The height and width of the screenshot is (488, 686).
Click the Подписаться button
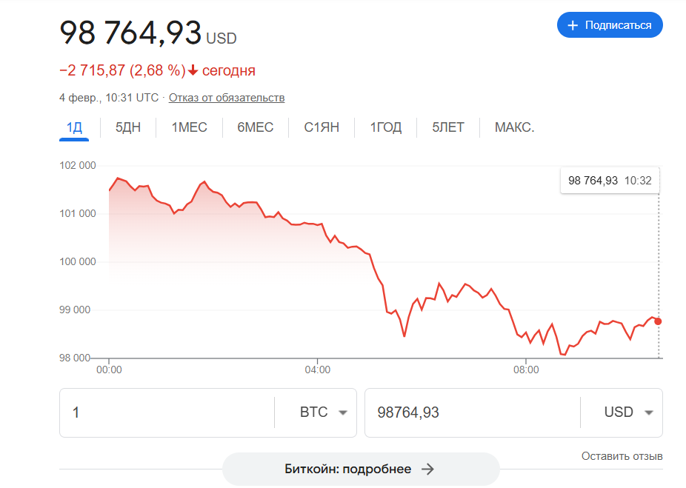click(610, 24)
